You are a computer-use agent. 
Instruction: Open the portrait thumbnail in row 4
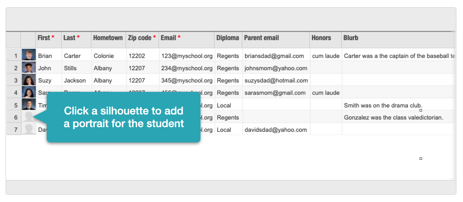coord(29,92)
